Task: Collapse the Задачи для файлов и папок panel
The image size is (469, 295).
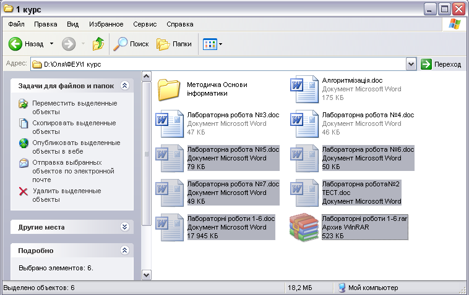Action: pyautogui.click(x=125, y=86)
